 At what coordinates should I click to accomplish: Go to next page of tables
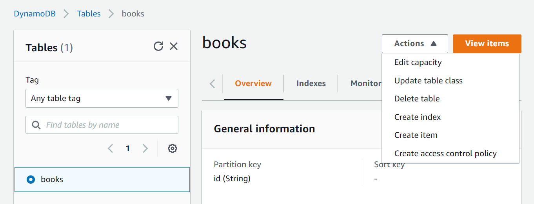[x=145, y=148]
